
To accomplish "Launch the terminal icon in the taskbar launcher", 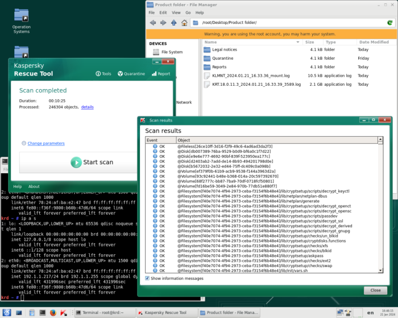I will (43, 312).
